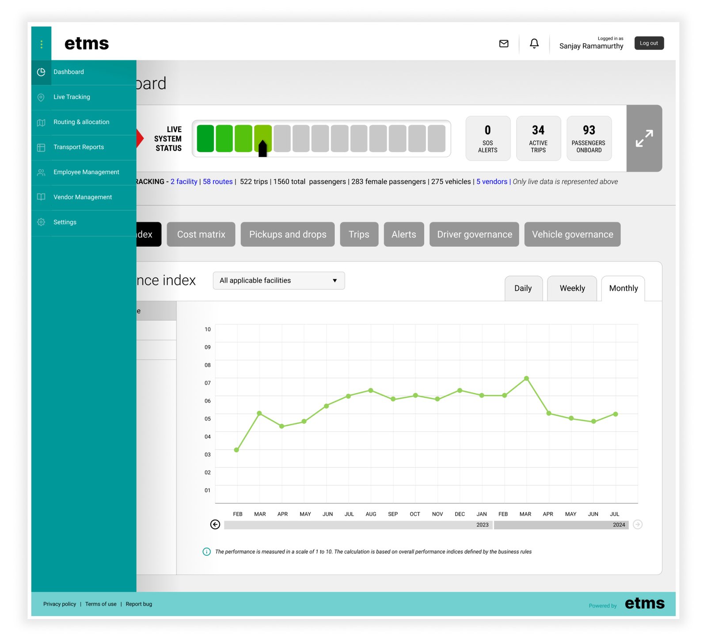707x643 pixels.
Task: Select the Cost matrix tab
Action: click(201, 235)
